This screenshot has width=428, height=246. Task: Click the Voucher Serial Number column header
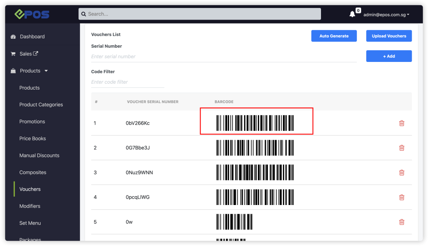153,102
